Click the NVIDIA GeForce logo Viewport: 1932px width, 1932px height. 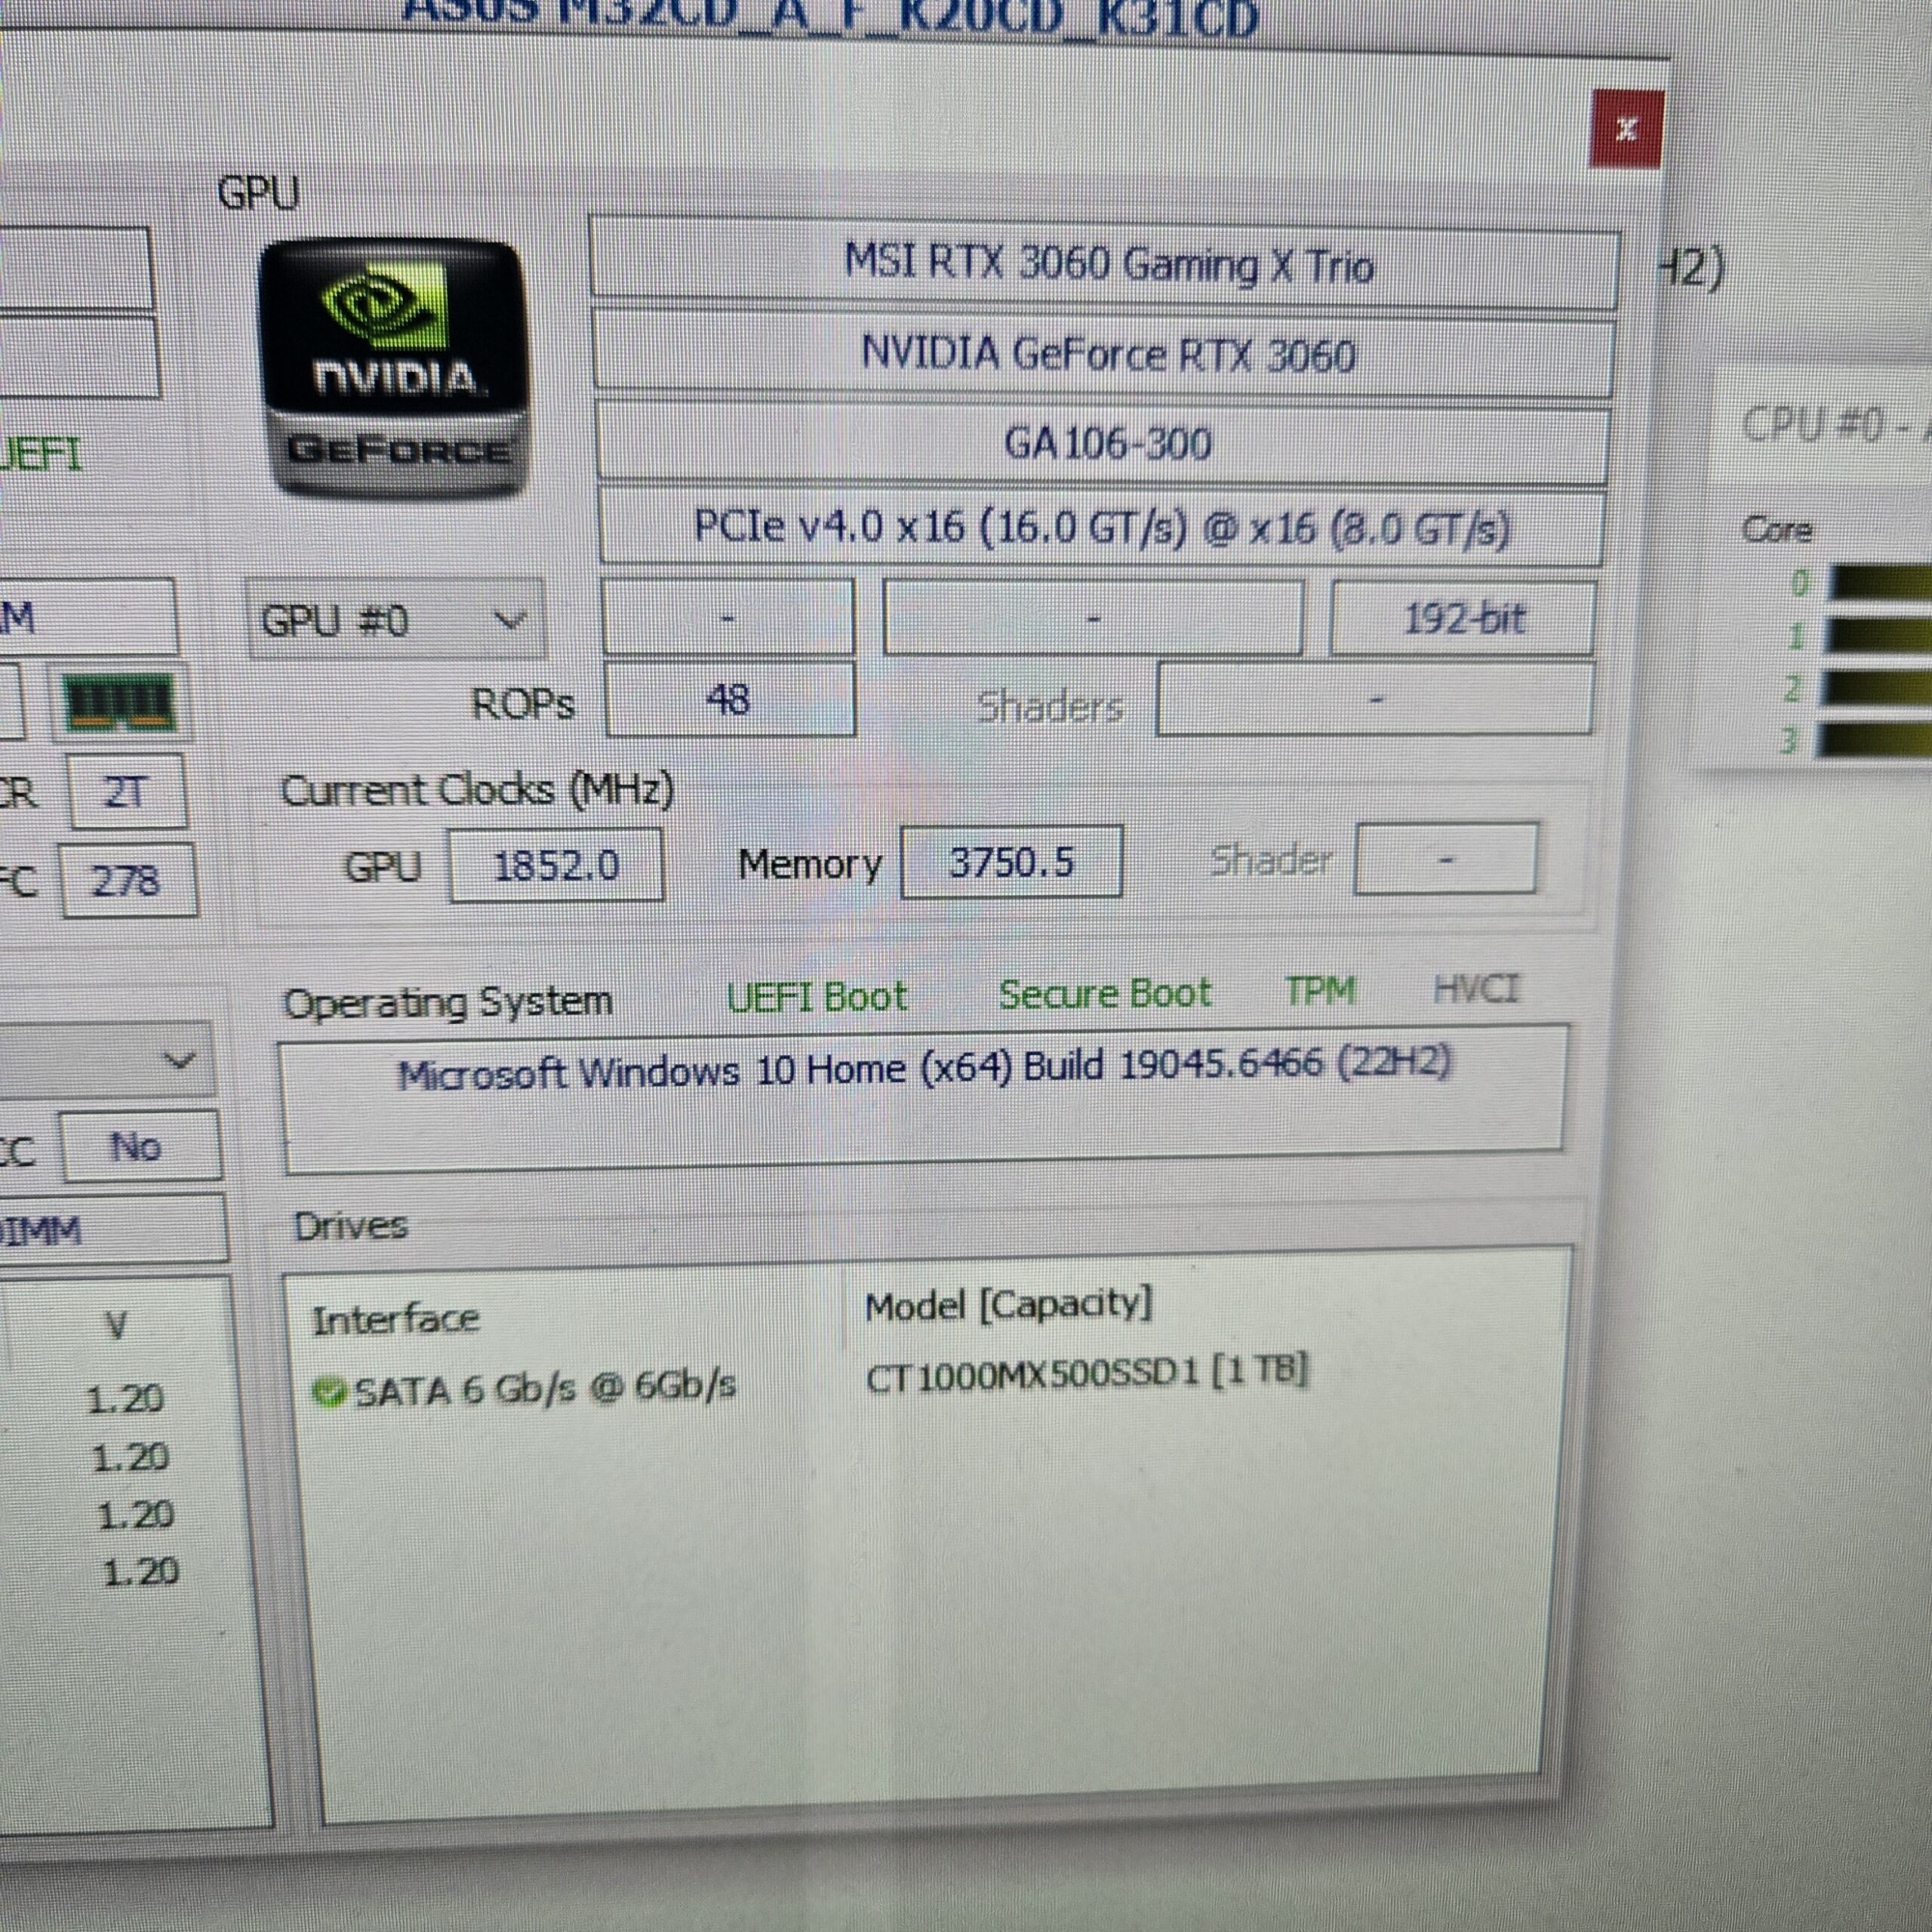pyautogui.click(x=395, y=370)
